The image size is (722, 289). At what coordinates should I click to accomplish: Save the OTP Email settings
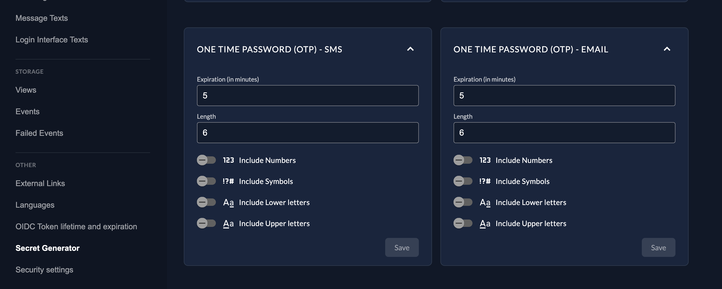[658, 247]
